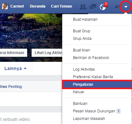The height and width of the screenshot is (124, 132).
Task: Open Log Aktivitas menu entry
Action: (x=84, y=69)
